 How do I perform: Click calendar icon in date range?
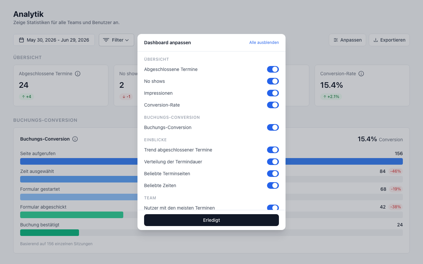tap(21, 40)
